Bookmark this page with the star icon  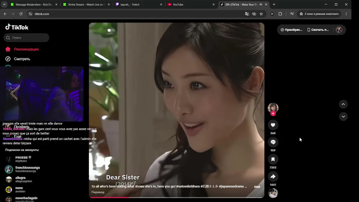point(261,14)
